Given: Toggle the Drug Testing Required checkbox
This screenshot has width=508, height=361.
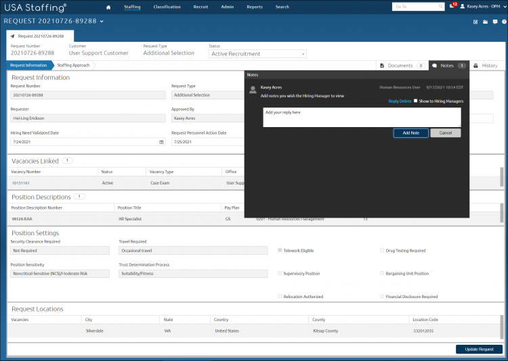Looking at the screenshot, I should point(382,250).
